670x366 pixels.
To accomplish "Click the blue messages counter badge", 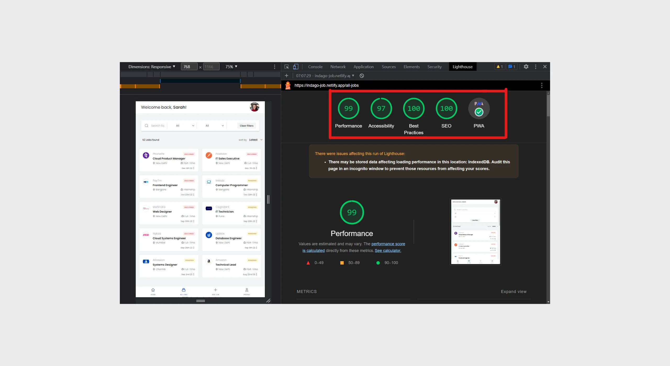I will (x=512, y=67).
